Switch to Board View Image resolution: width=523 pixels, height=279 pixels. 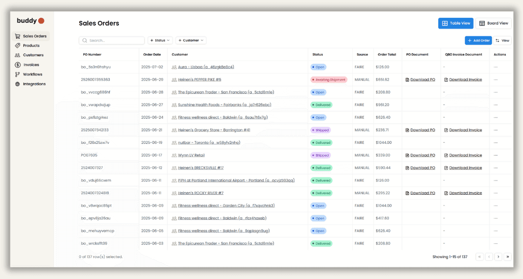click(x=493, y=23)
